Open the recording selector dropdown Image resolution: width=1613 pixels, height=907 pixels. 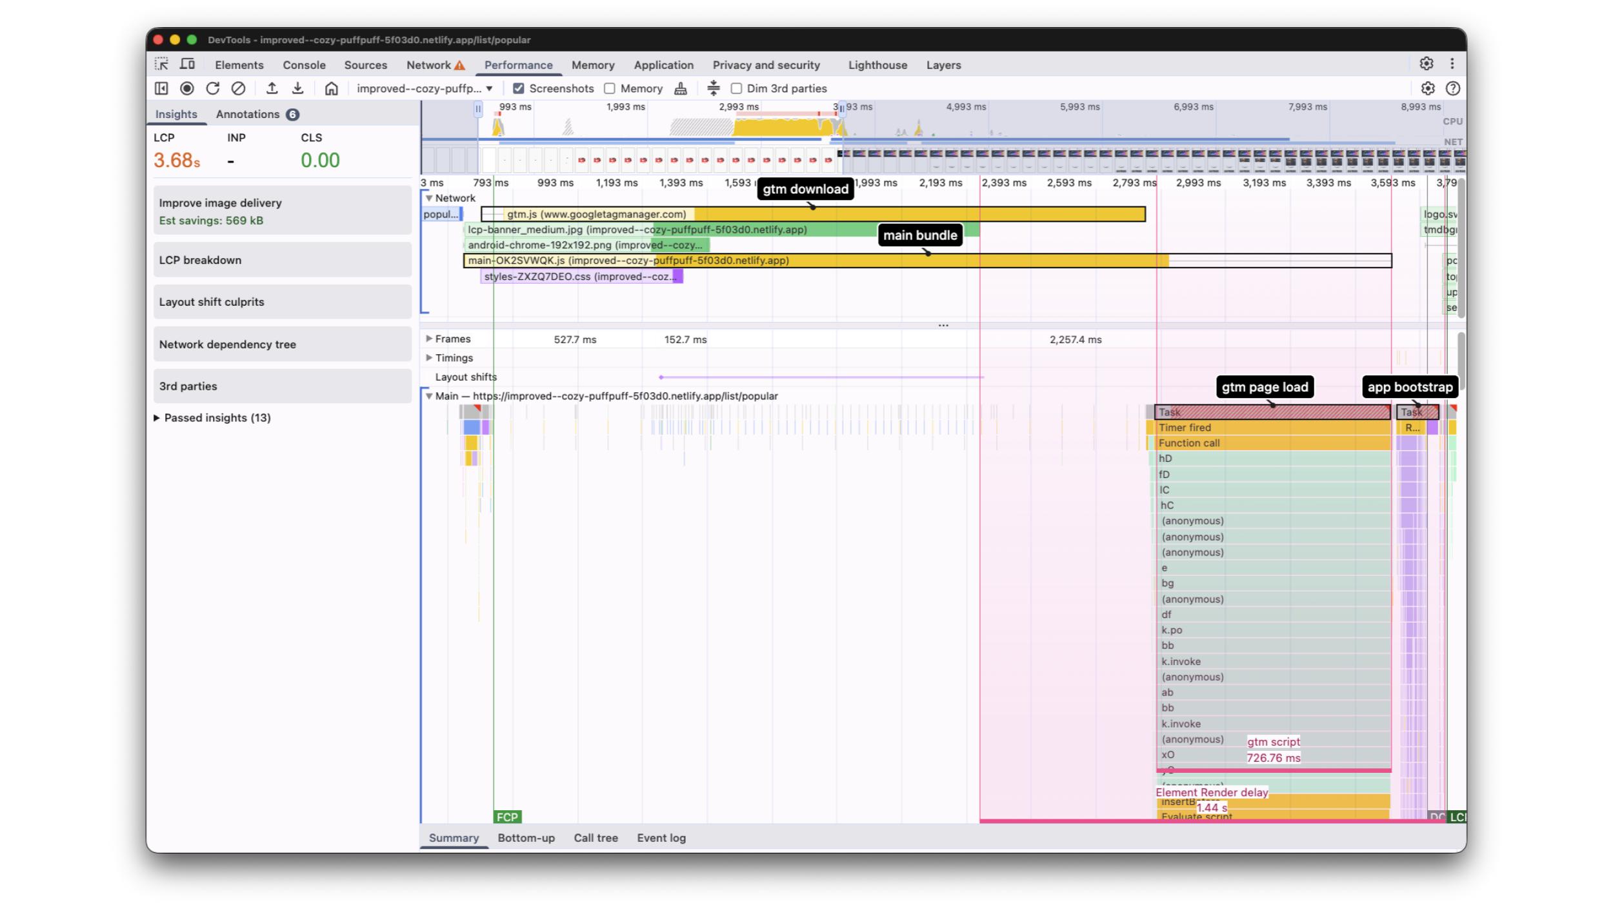point(425,88)
